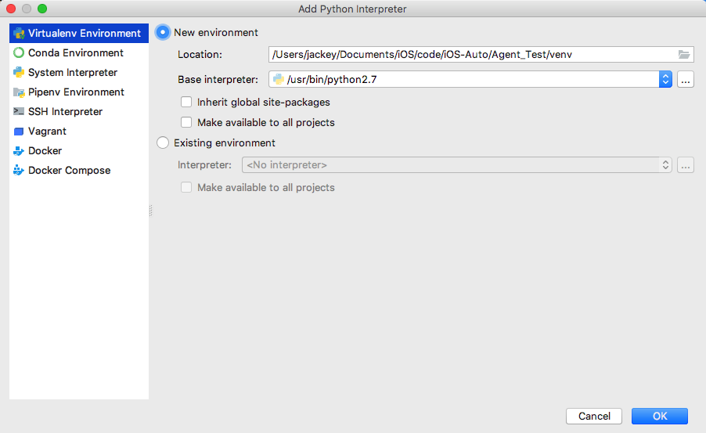Select the Virtualenv Environment python icon
The image size is (706, 433).
pyautogui.click(x=19, y=34)
